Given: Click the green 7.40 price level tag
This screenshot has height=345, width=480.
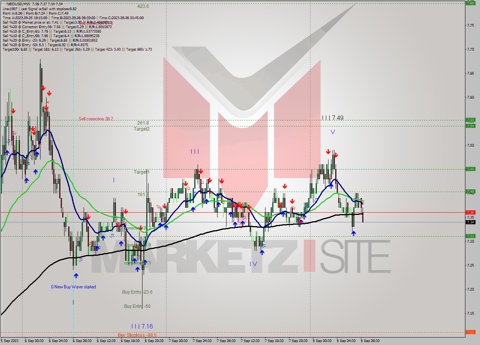Looking at the screenshot, I should tap(470, 192).
